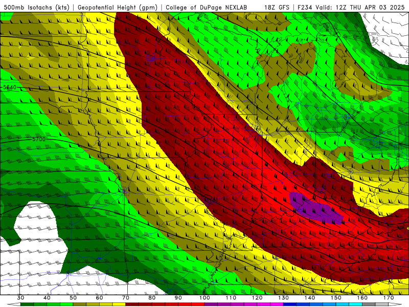
Task: Click the 30 knot legend value
Action: pos(20,298)
